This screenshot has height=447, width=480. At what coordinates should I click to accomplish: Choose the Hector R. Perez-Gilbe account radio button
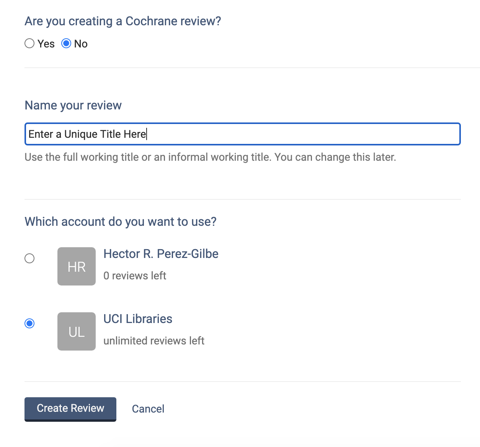29,258
